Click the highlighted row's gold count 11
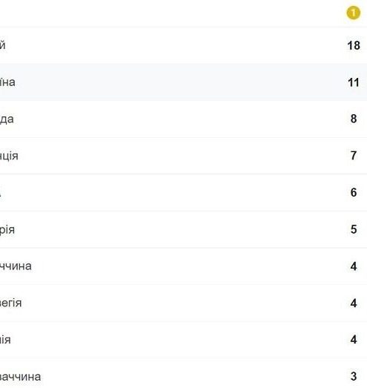The width and height of the screenshot is (367, 388). pos(354,82)
